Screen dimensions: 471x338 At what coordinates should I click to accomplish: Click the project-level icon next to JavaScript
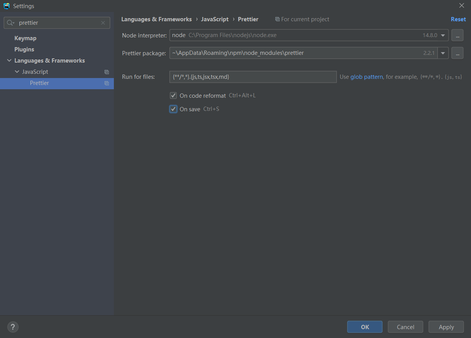coord(107,72)
